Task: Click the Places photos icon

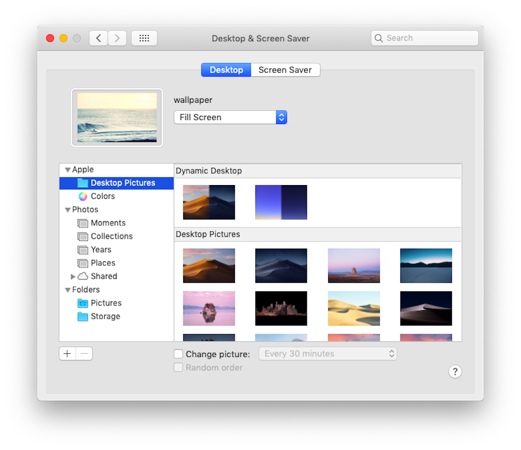Action: tap(83, 263)
